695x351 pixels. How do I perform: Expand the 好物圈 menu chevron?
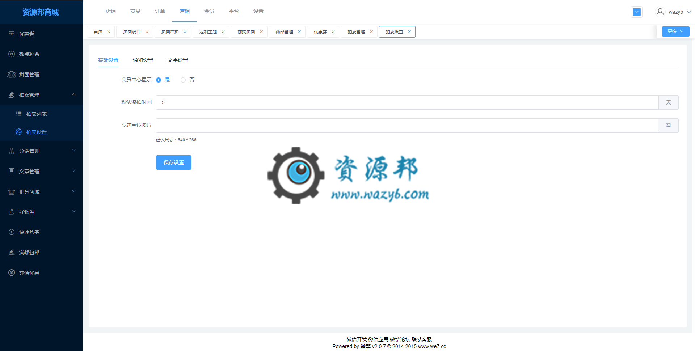[x=74, y=212]
